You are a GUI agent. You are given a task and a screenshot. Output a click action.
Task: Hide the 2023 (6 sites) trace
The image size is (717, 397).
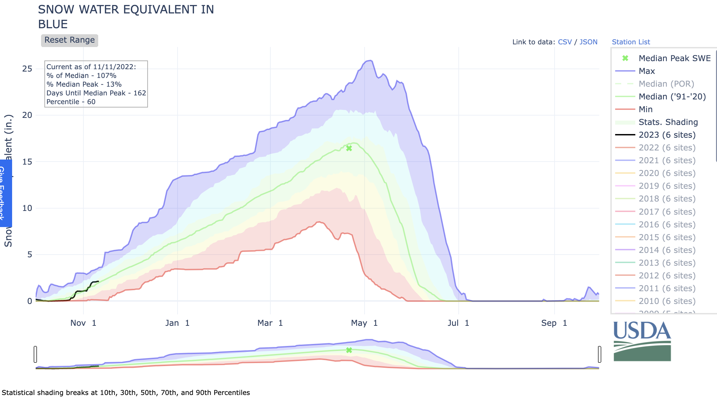(667, 135)
